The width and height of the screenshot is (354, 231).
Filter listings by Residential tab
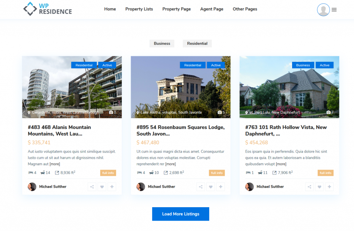pos(197,44)
